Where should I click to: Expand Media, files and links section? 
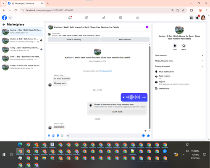coord(179,61)
